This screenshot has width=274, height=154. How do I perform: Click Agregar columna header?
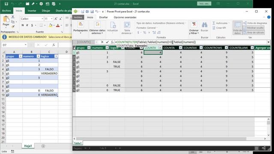[x=262, y=47]
